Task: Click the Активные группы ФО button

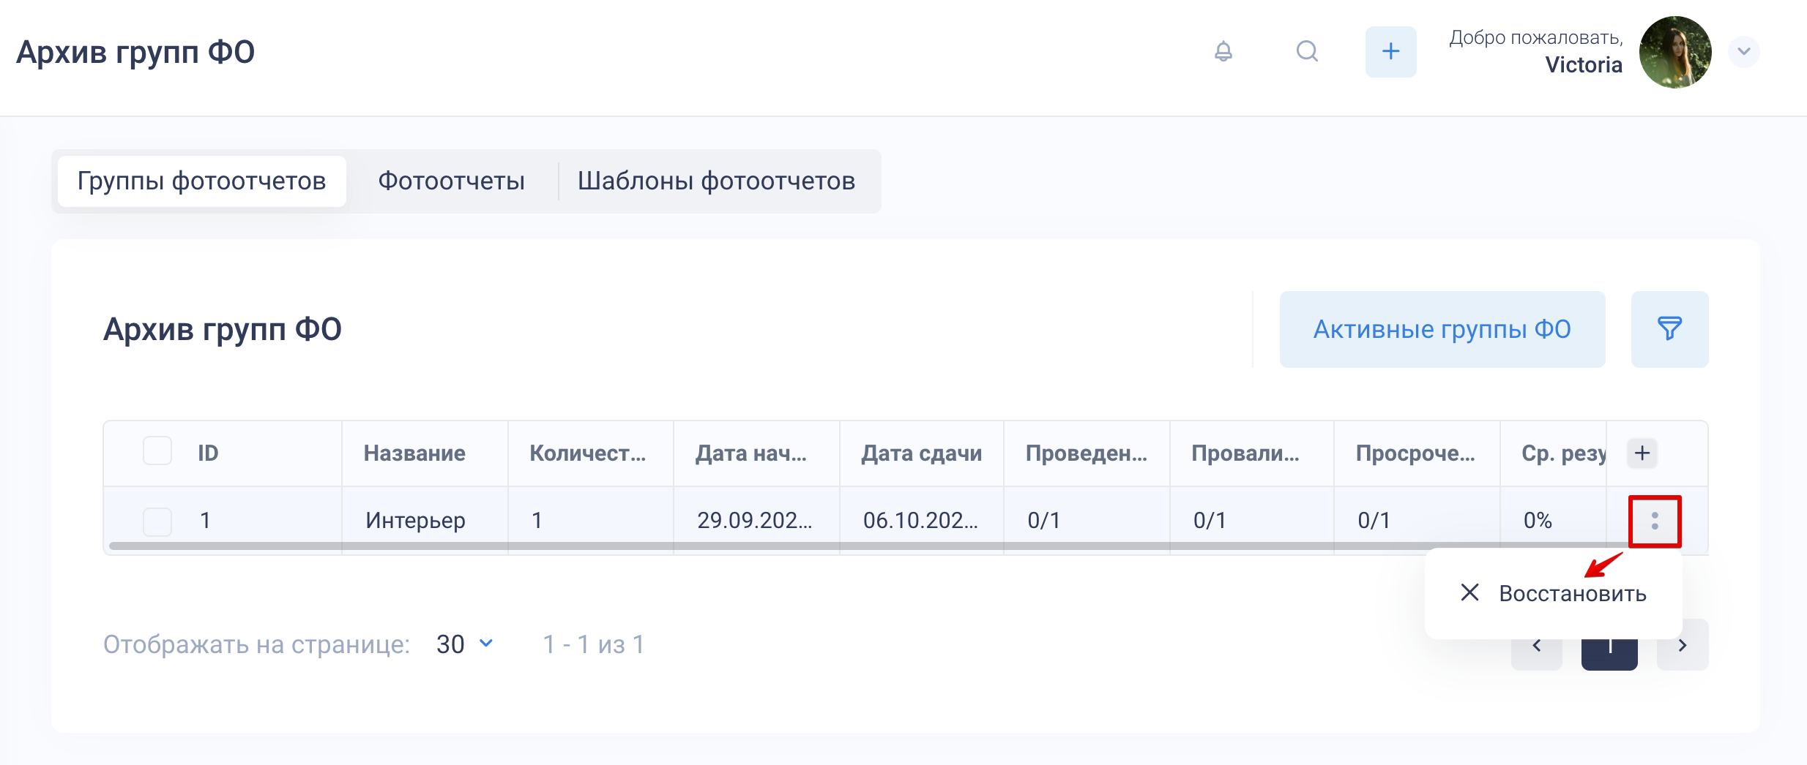Action: 1442,329
